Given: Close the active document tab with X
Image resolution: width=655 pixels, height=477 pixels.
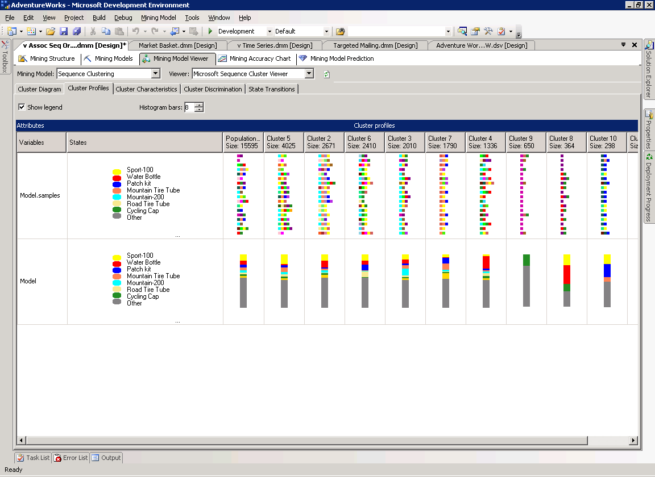Looking at the screenshot, I should pos(634,45).
